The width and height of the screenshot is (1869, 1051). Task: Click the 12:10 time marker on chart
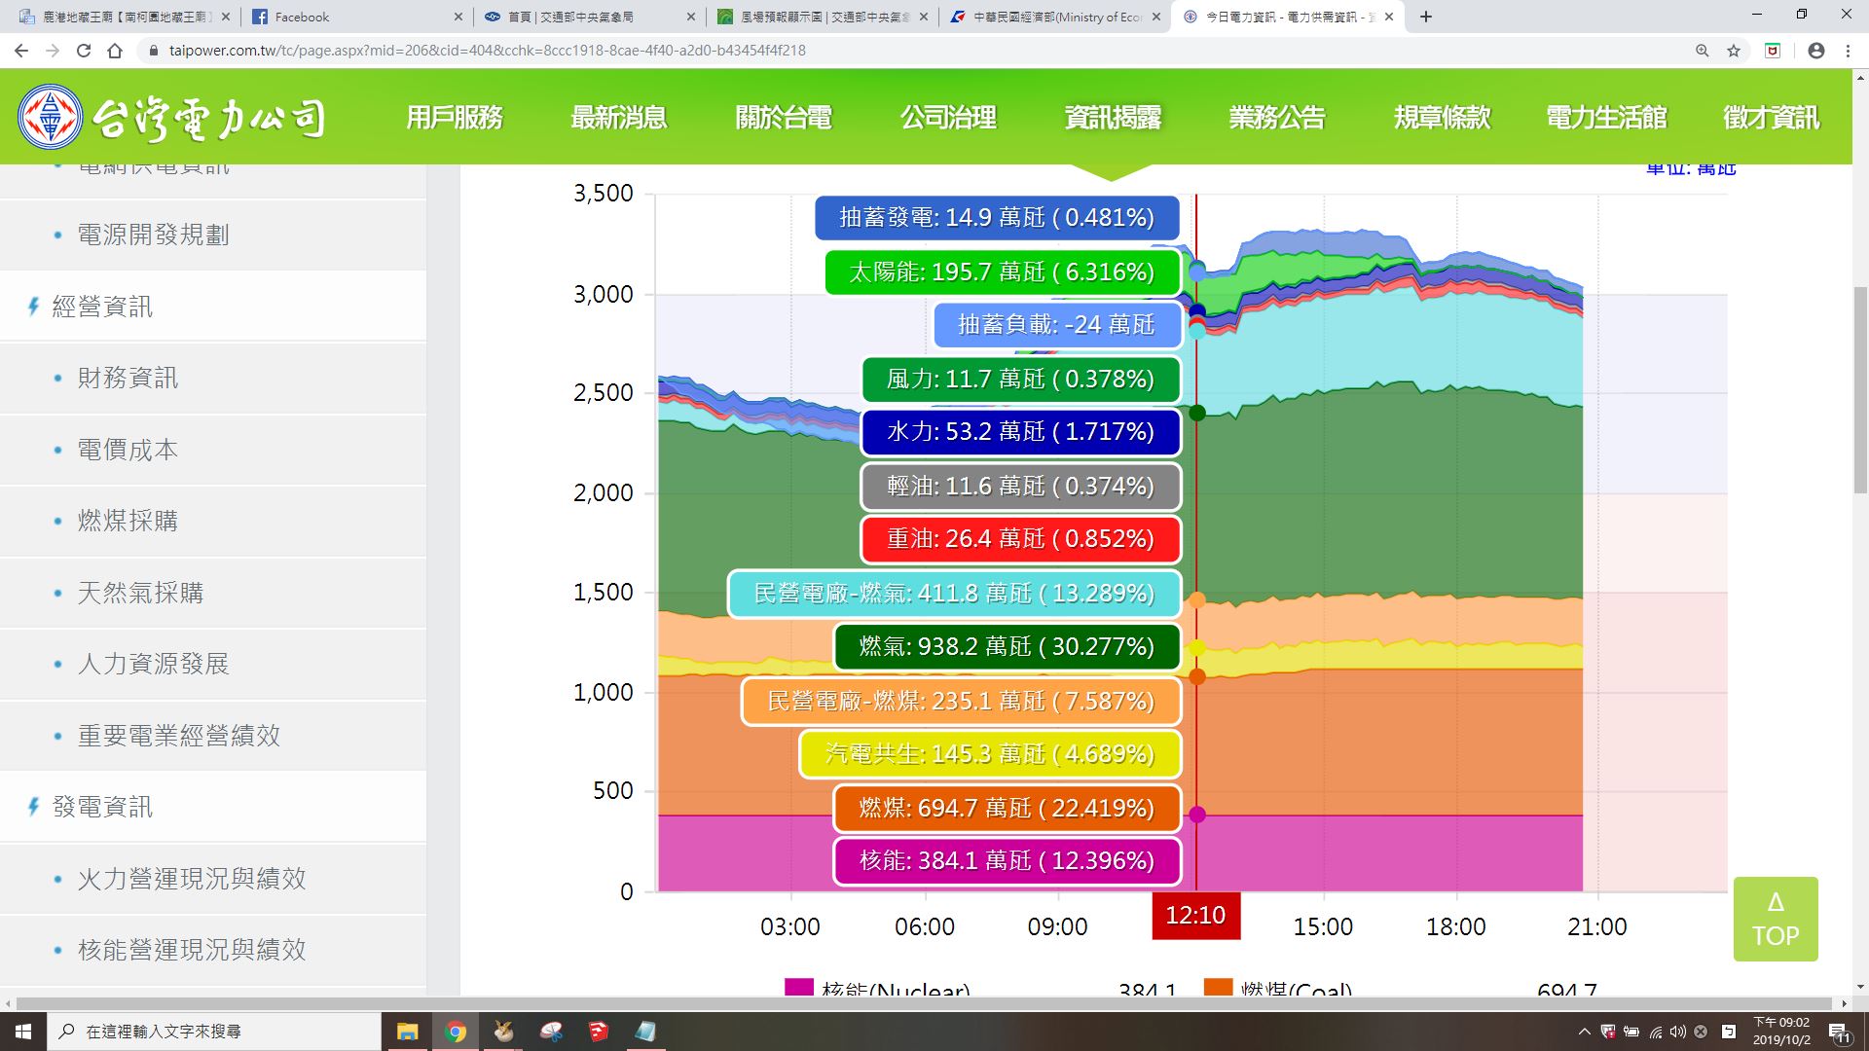tap(1195, 916)
